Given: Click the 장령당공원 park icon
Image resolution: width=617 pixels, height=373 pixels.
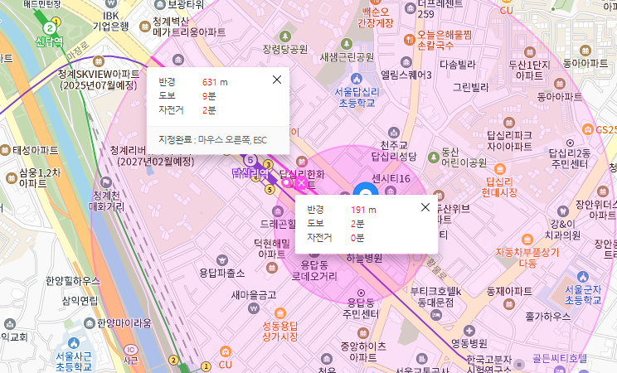Looking at the screenshot, I should point(285,37).
